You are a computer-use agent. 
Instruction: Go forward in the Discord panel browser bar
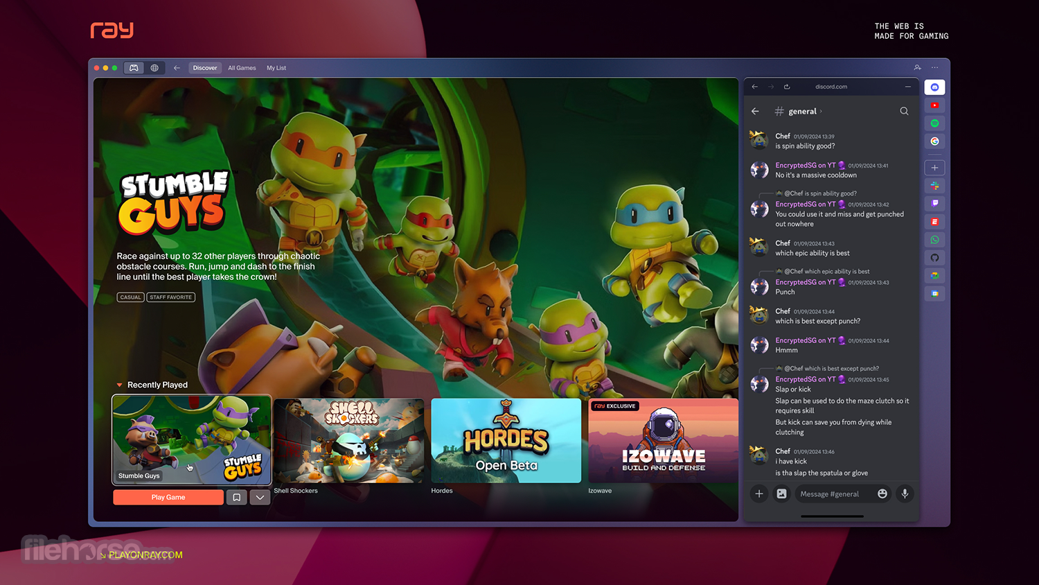tap(771, 87)
